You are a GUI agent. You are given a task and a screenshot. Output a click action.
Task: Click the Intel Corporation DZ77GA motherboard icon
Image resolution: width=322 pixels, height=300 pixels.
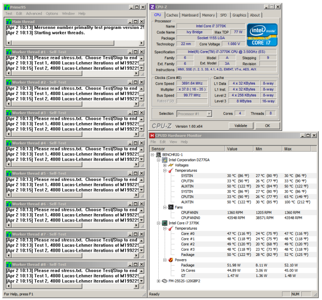(x=165, y=160)
